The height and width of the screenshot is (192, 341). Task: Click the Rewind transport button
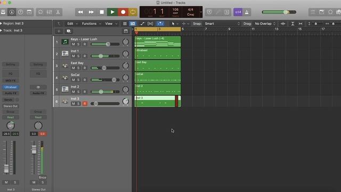click(x=80, y=12)
